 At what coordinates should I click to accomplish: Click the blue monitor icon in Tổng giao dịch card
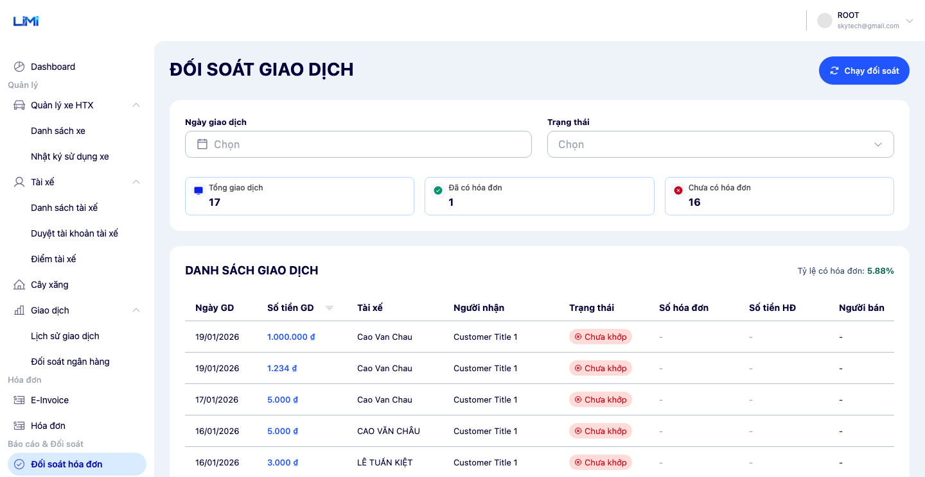198,190
